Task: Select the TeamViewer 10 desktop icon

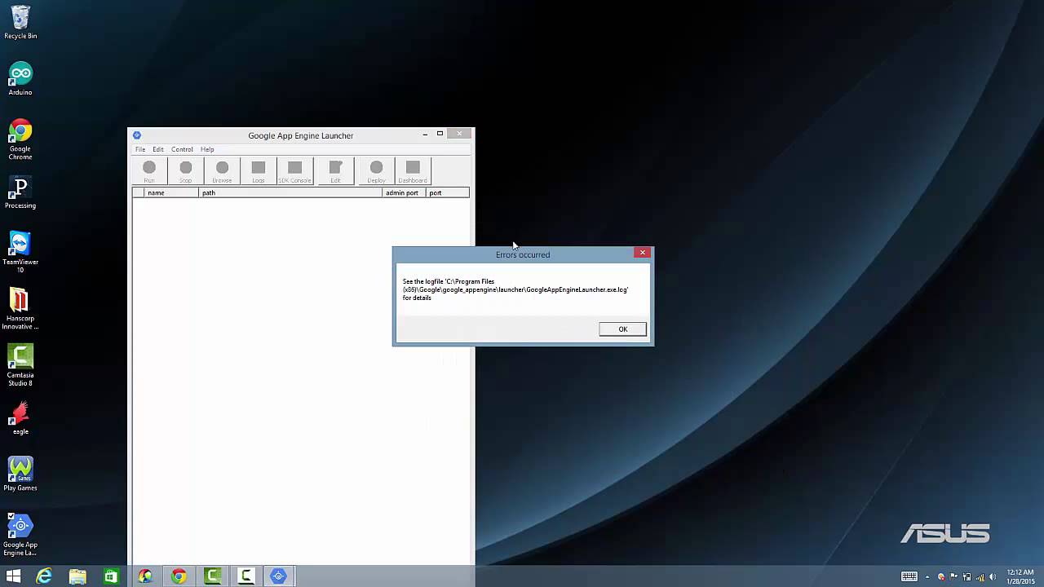Action: point(20,252)
